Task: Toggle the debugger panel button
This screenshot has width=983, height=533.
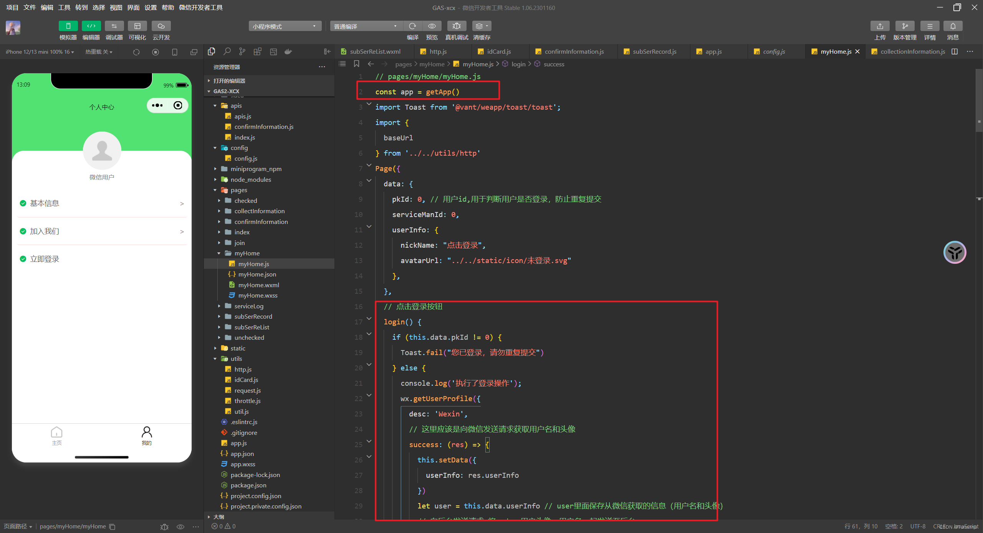Action: click(114, 26)
